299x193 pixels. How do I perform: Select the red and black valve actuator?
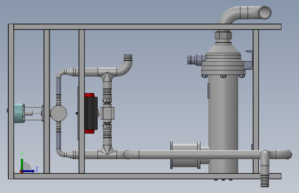pos(91,113)
